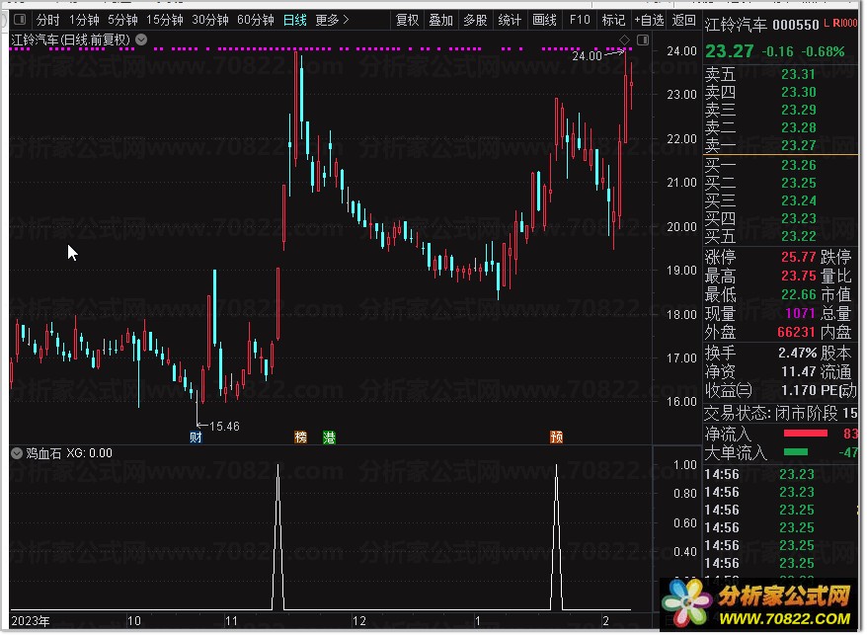Screen dimensions: 867x635
Task: Click 交易状态 闭市阶段 status line
Action: [781, 413]
